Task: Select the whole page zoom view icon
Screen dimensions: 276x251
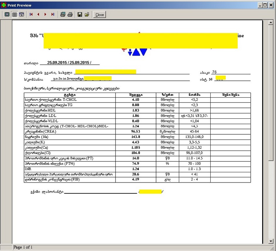Action: 7,14
